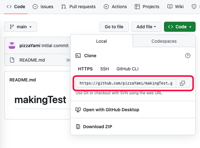Open the Wiki tab

click(175, 7)
